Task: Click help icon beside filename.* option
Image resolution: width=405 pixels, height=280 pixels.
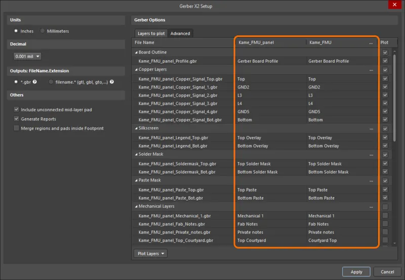Action: pyautogui.click(x=111, y=82)
